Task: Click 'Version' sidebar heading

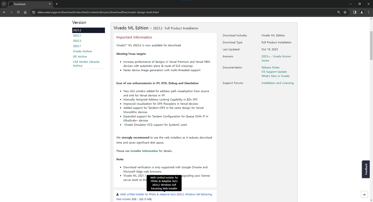Action: (79, 22)
